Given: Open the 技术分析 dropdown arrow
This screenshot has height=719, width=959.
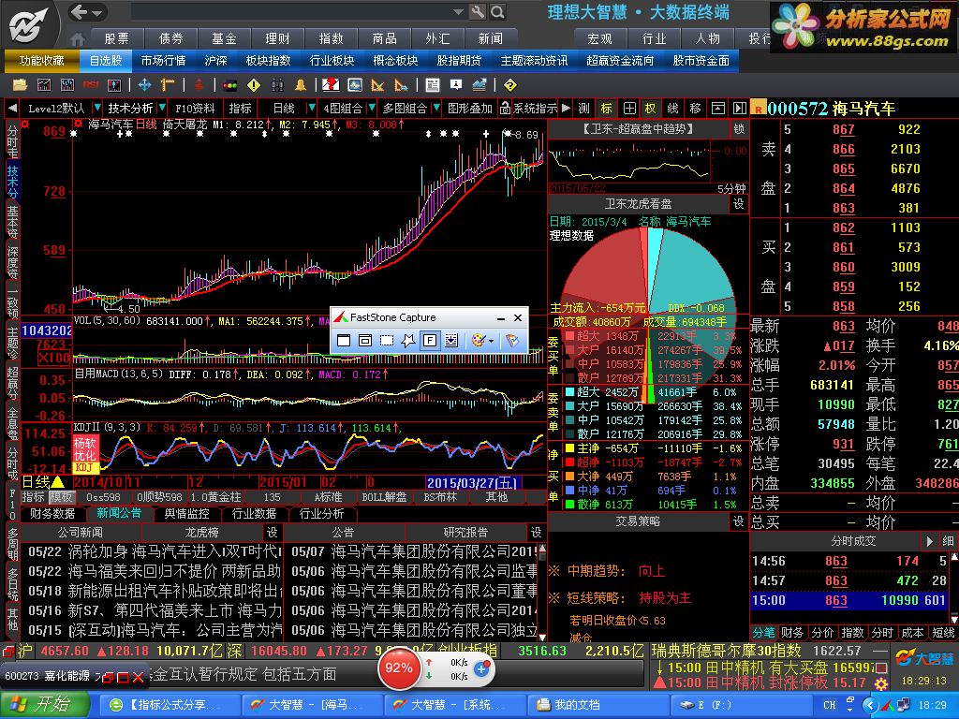Looking at the screenshot, I should pos(162,109).
